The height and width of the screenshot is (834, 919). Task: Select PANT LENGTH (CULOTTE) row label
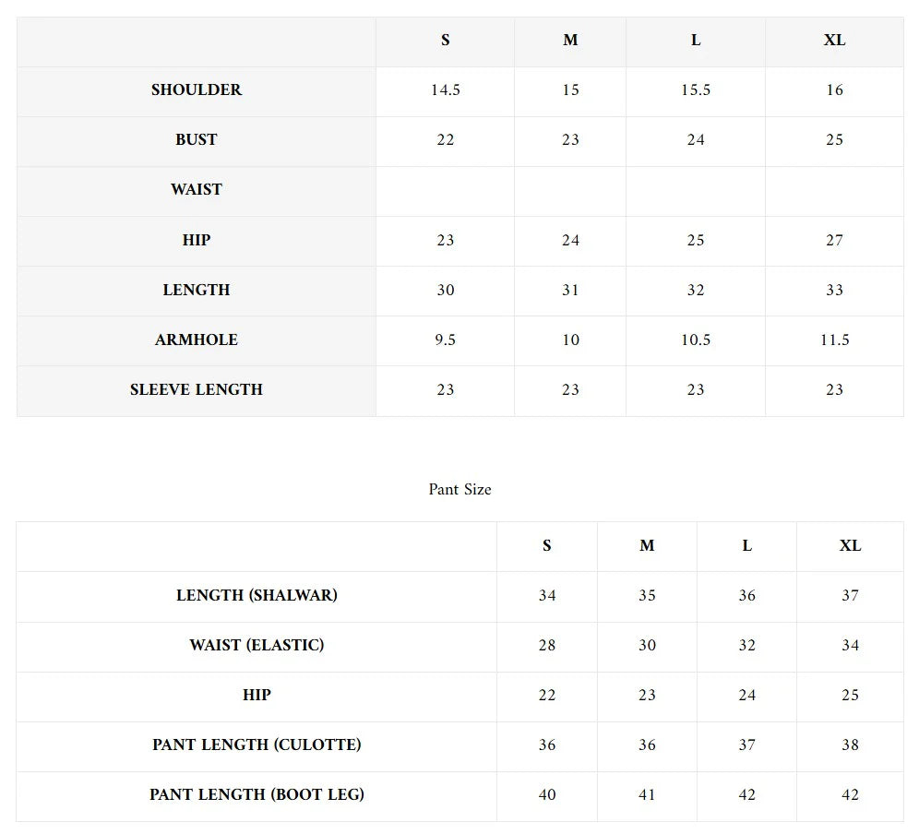click(x=257, y=745)
